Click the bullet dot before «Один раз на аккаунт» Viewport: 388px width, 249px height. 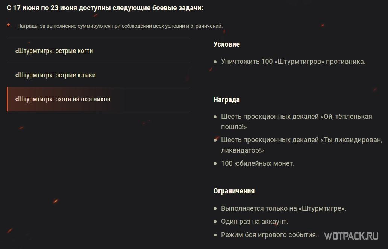(215, 222)
